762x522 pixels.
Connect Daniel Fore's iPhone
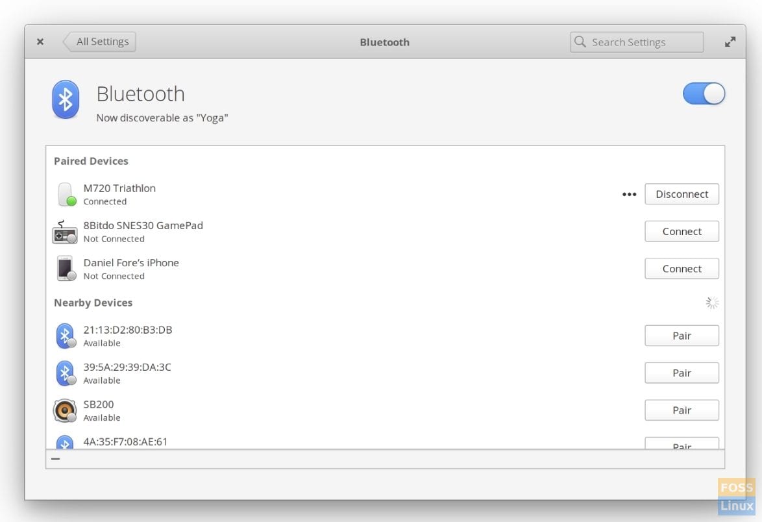pyautogui.click(x=682, y=269)
